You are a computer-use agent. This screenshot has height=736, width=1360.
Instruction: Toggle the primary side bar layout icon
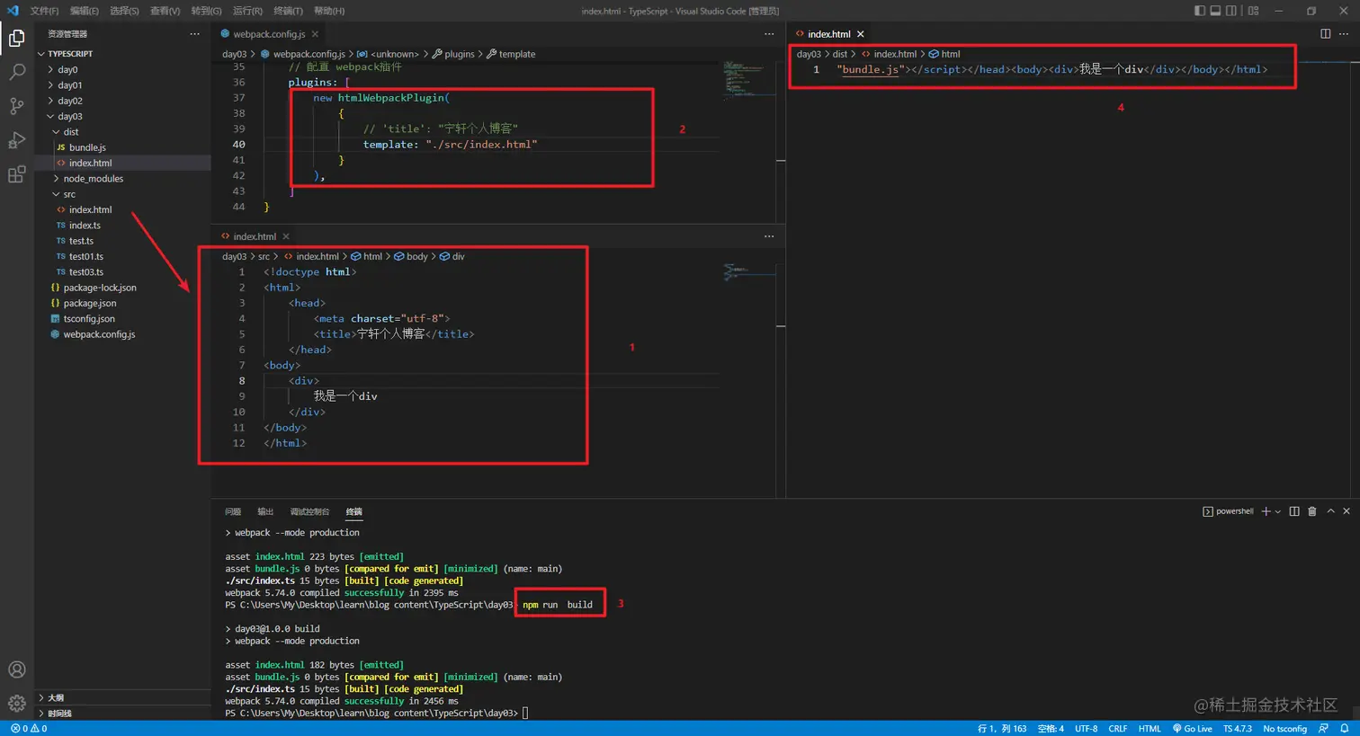coord(1200,11)
